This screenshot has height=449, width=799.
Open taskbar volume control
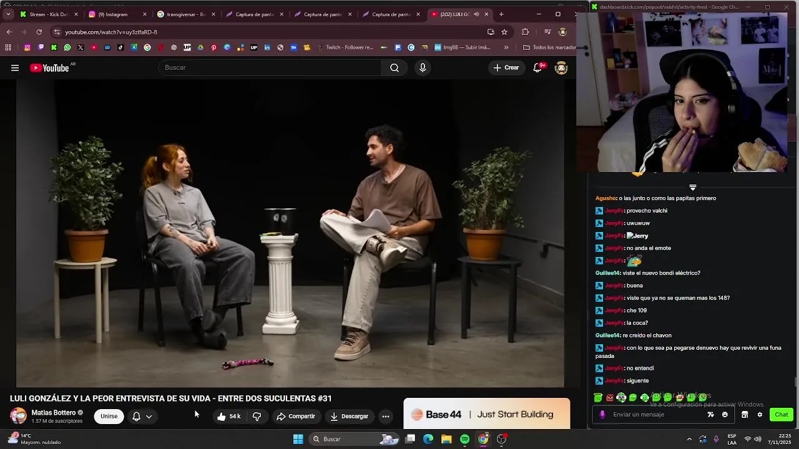pyautogui.click(x=758, y=439)
